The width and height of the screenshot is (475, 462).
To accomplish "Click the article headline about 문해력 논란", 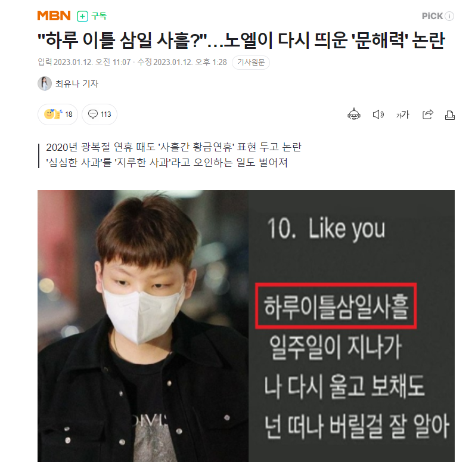I will pos(241,40).
